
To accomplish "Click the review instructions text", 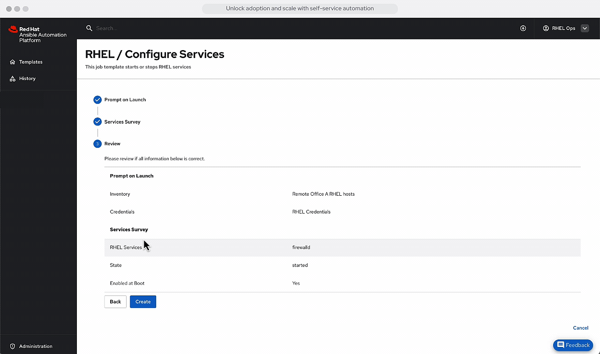I will point(155,159).
